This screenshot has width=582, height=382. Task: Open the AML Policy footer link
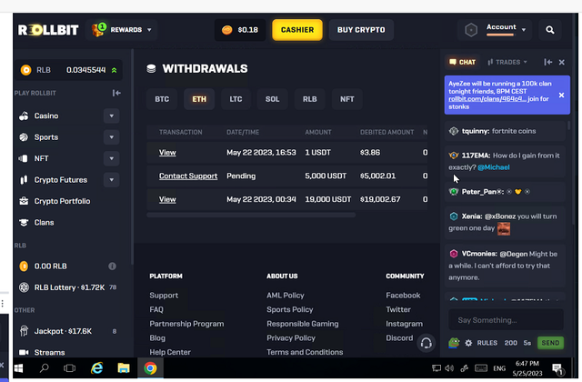tap(285, 295)
